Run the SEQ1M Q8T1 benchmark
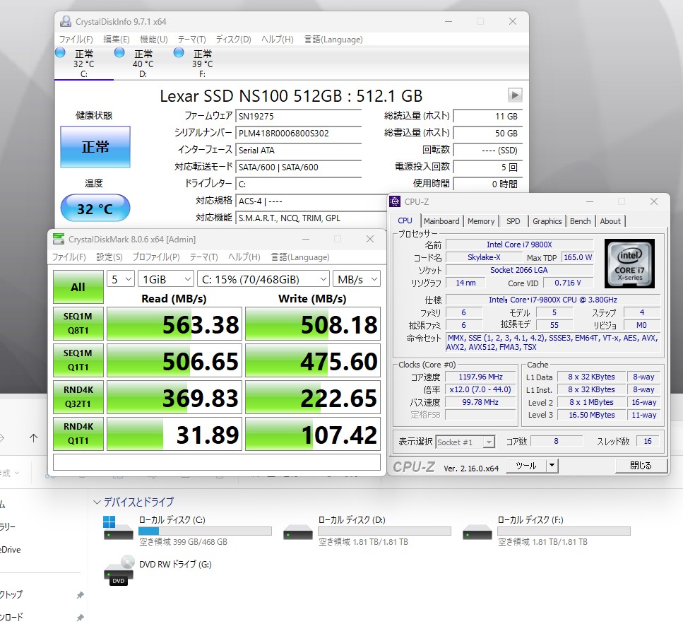This screenshot has width=683, height=624. [x=78, y=324]
